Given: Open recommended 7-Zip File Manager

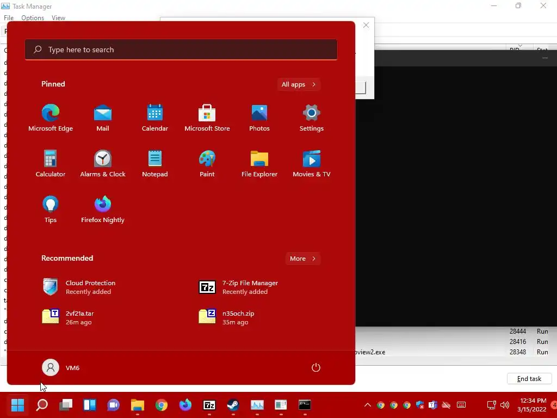Looking at the screenshot, I should (238, 287).
